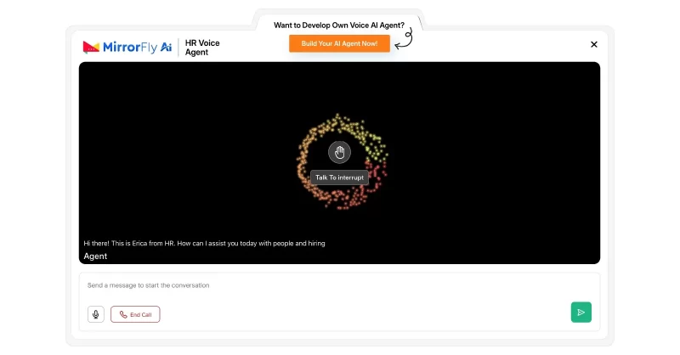This screenshot has width=680, height=355.
Task: Click the HR Voice Agent title
Action: click(x=202, y=48)
